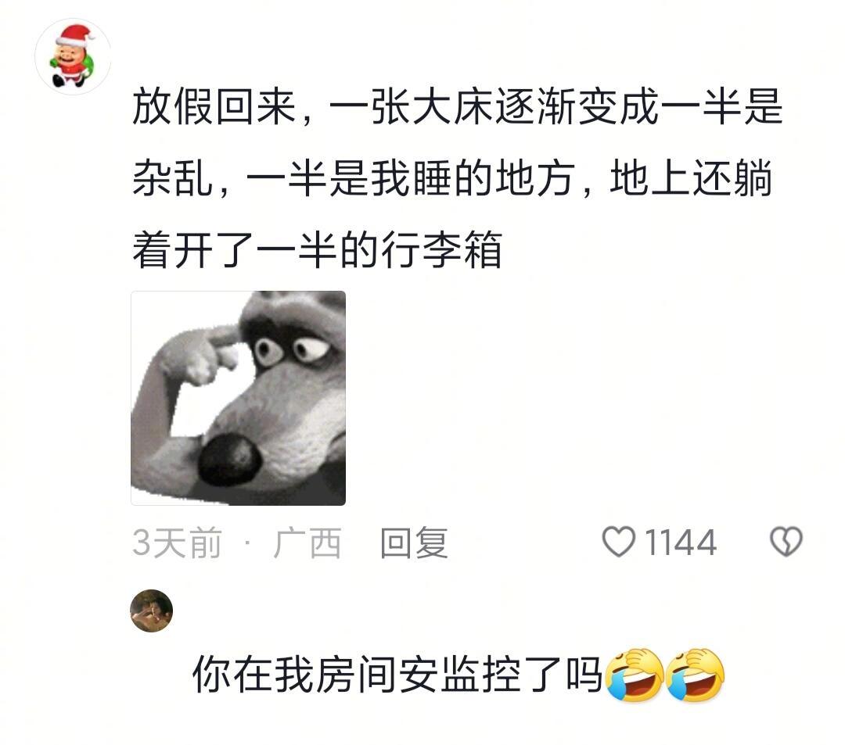The height and width of the screenshot is (745, 845).
Task: Open the wolf meme image
Action: (238, 398)
